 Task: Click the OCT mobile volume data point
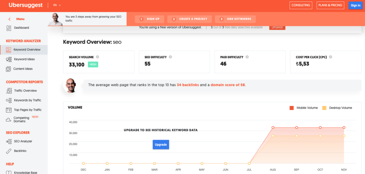(x=320, y=127)
